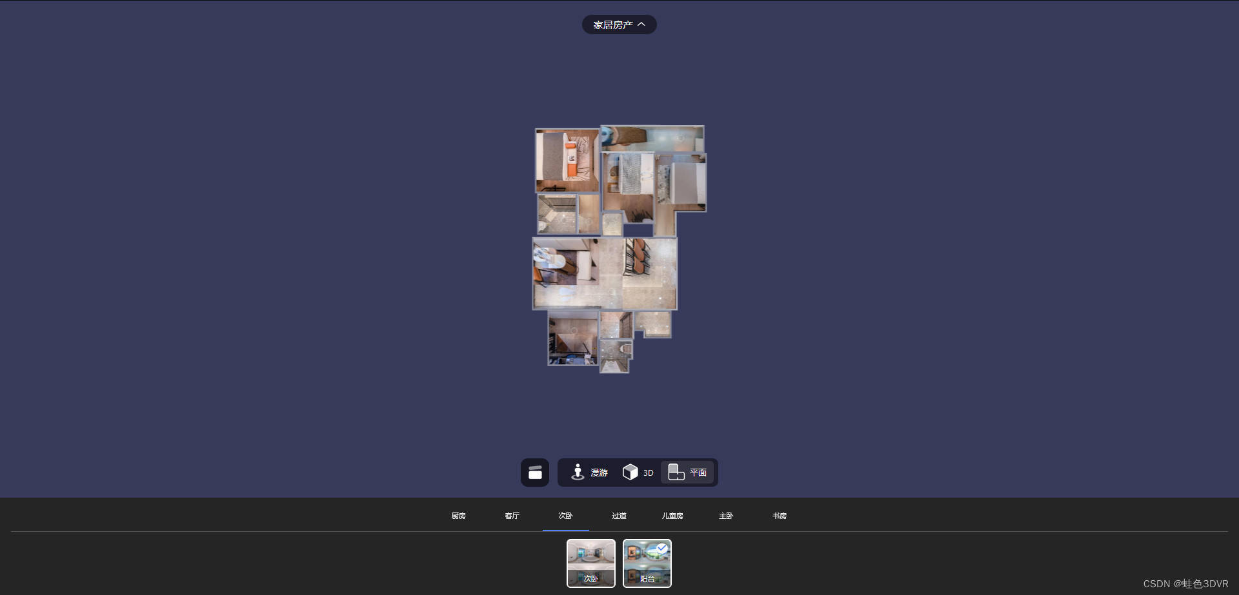
Task: Toggle the scene list clapper icon
Action: pyautogui.click(x=535, y=473)
